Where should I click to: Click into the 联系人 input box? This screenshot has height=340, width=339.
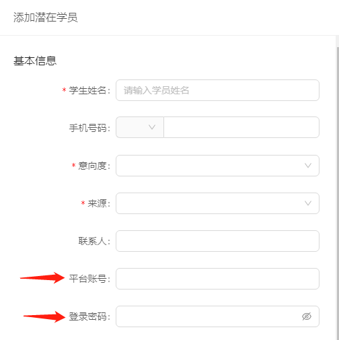(x=217, y=241)
